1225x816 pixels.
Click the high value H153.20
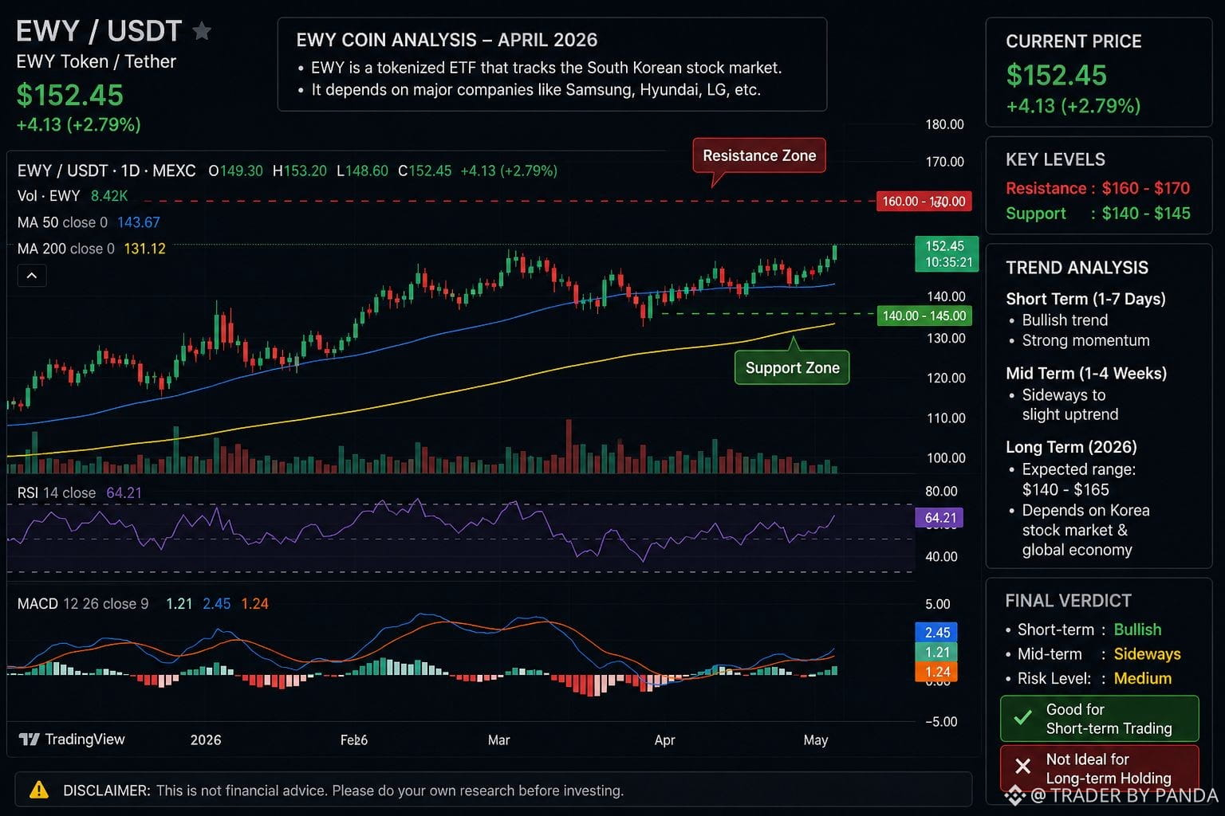[x=300, y=171]
